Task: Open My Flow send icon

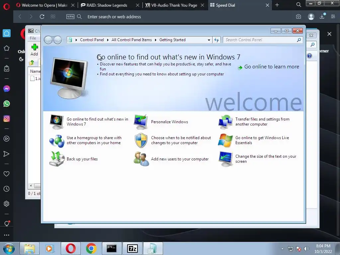Action: (x=7, y=154)
